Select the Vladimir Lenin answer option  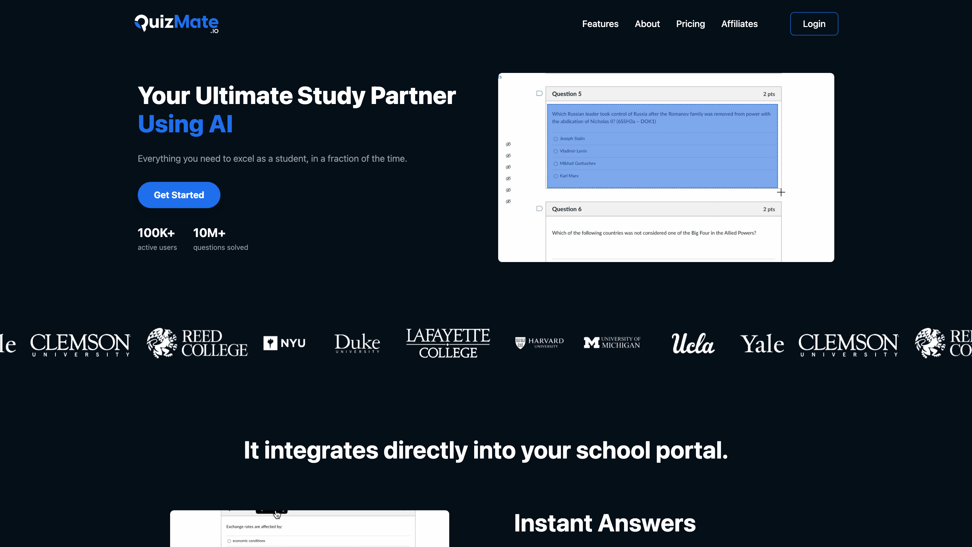point(556,151)
